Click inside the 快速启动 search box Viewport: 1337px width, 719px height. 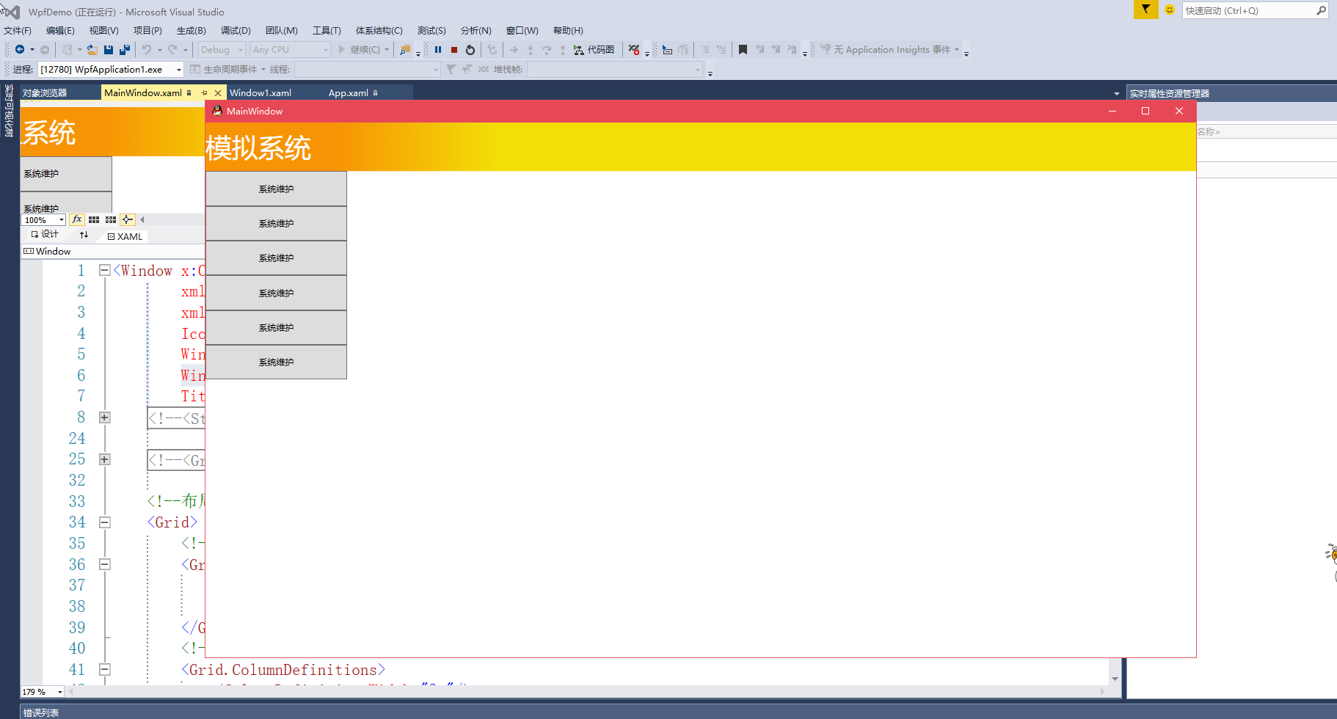coord(1247,10)
